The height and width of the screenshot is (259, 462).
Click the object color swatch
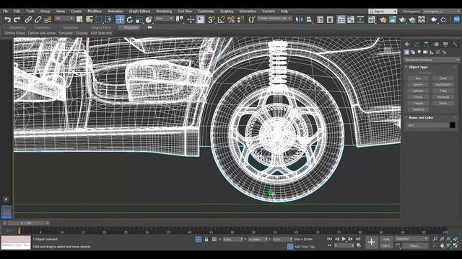[453, 125]
